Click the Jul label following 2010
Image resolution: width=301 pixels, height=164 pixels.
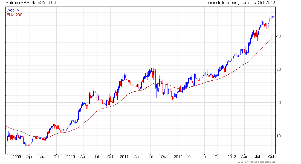click(96, 157)
